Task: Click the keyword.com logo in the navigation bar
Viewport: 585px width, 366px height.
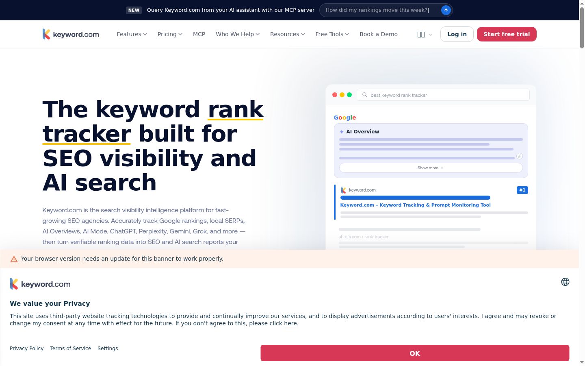Action: [x=71, y=34]
